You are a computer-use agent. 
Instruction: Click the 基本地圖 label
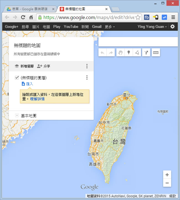29,116
